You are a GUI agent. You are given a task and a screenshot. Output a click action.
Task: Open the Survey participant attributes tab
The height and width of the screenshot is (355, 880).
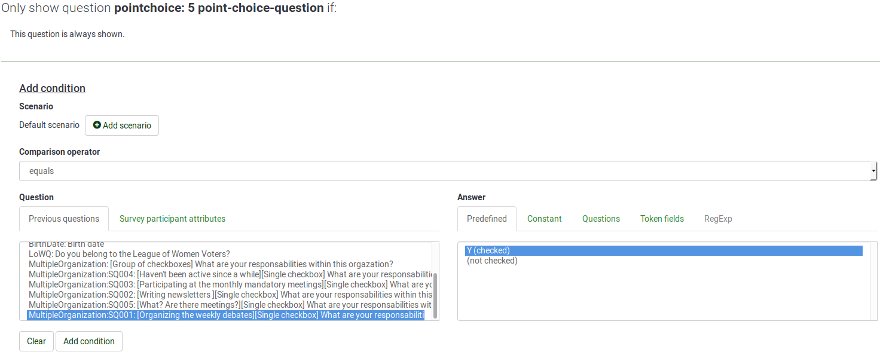[x=172, y=219]
